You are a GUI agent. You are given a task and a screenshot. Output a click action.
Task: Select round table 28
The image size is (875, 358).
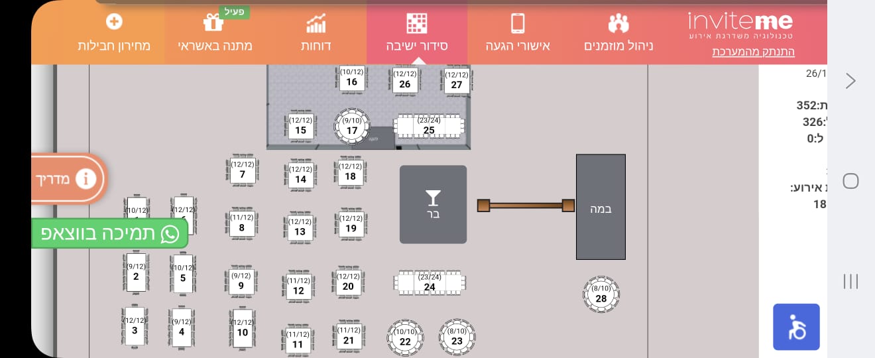pyautogui.click(x=601, y=294)
